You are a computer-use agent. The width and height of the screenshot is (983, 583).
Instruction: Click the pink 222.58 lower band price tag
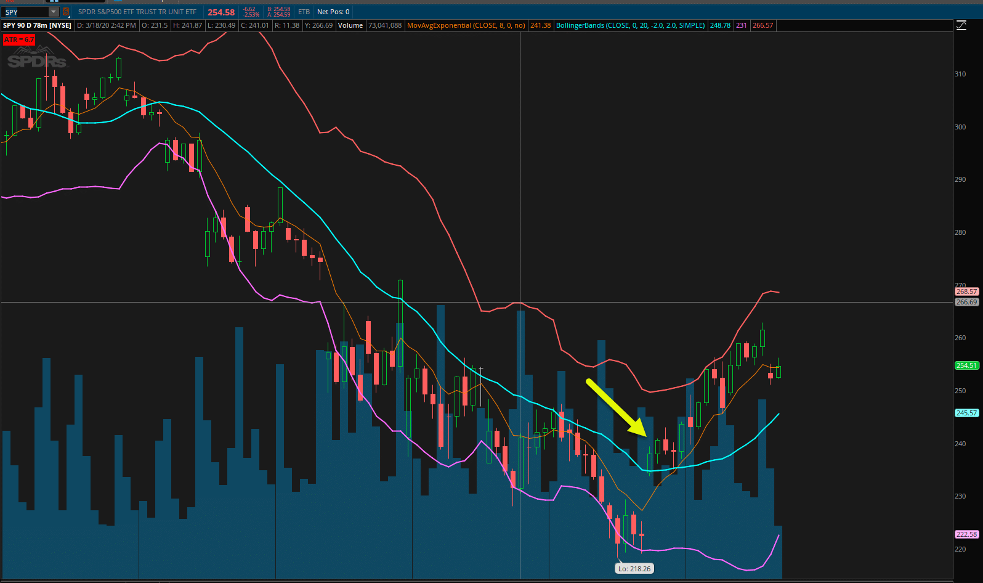coord(966,534)
